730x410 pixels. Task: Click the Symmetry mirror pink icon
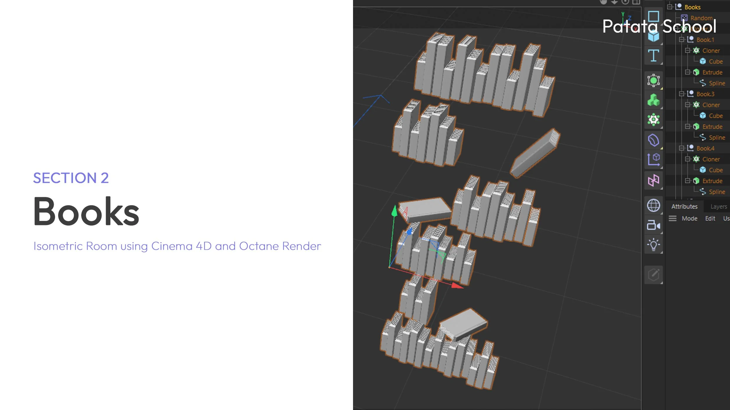(x=653, y=181)
